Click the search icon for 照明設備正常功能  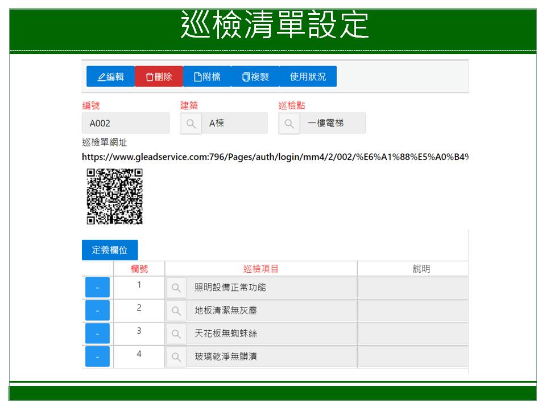pos(176,288)
